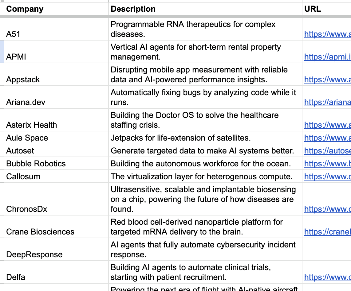Open the apmi URL link

pyautogui.click(x=328, y=57)
